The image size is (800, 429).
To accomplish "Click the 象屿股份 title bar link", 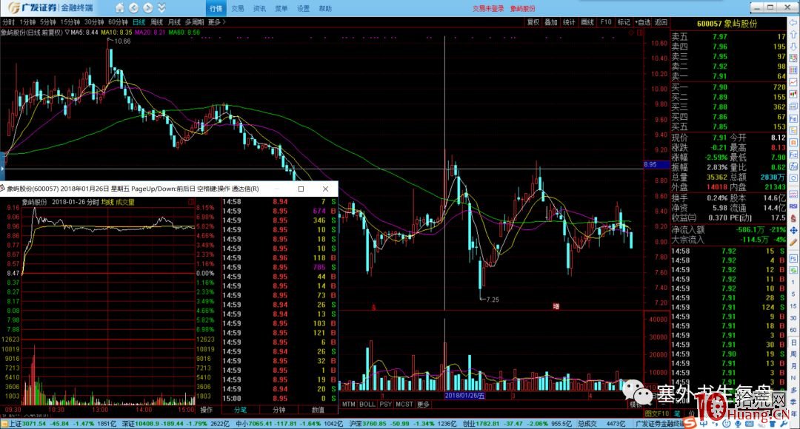I will click(x=522, y=9).
